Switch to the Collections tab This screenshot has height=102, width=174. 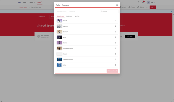(x=69, y=16)
